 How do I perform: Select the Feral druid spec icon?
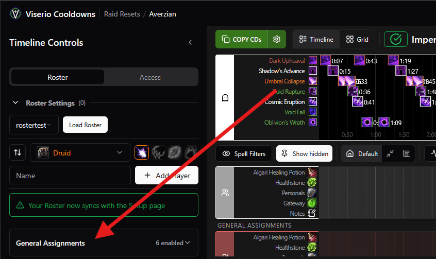[x=158, y=152]
